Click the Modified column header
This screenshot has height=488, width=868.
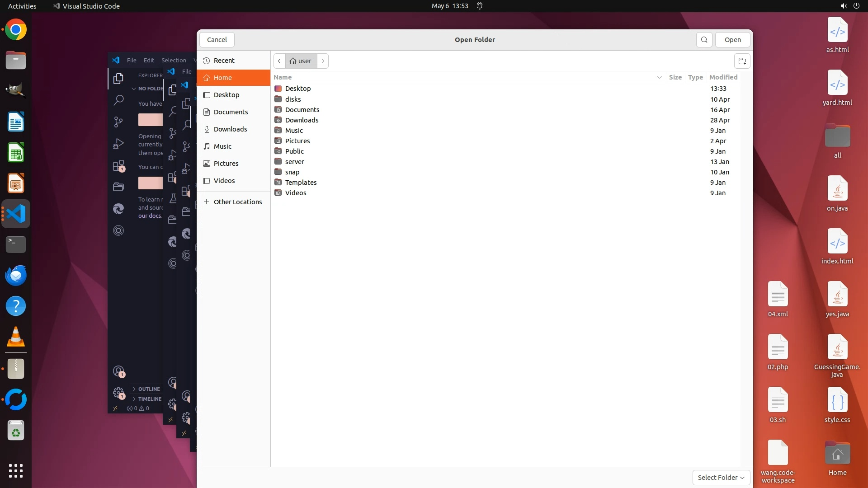pos(723,77)
